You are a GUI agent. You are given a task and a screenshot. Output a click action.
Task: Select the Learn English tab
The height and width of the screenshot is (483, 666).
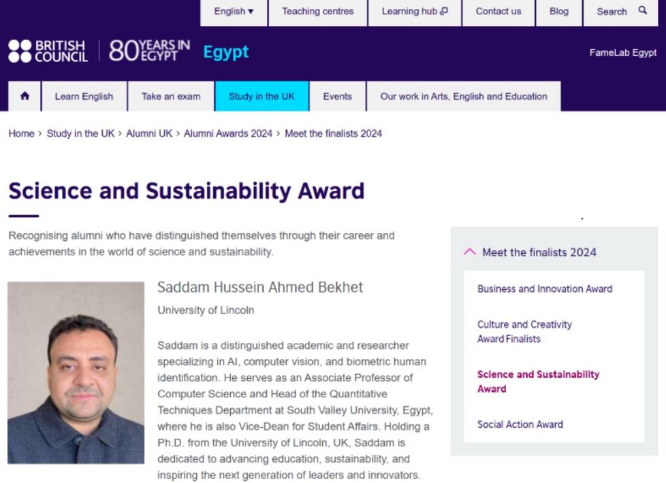(x=84, y=97)
